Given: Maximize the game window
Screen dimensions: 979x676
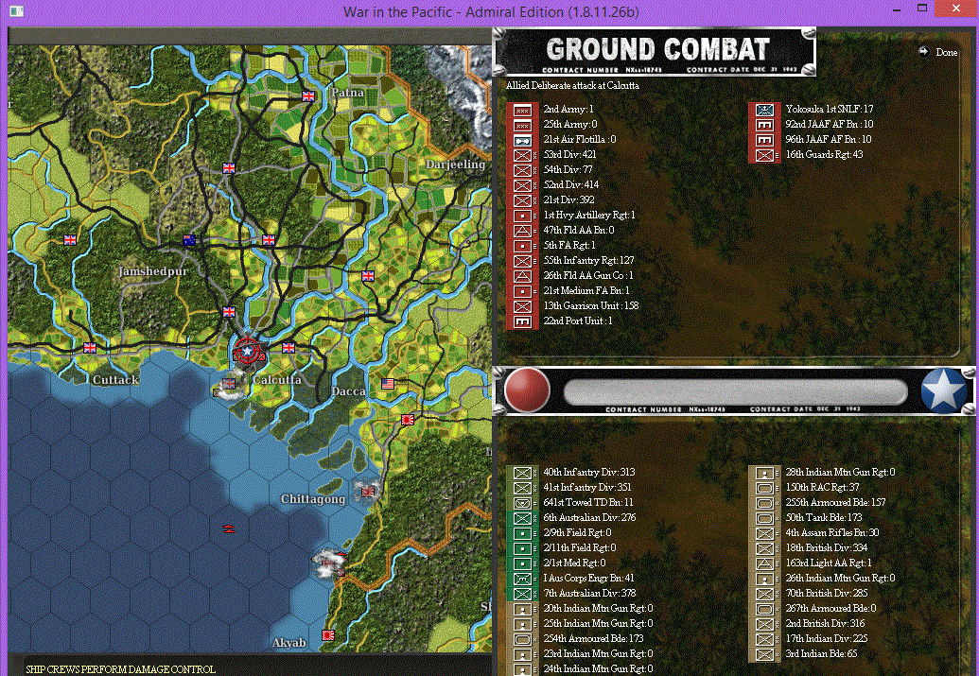Looking at the screenshot, I should pos(922,9).
